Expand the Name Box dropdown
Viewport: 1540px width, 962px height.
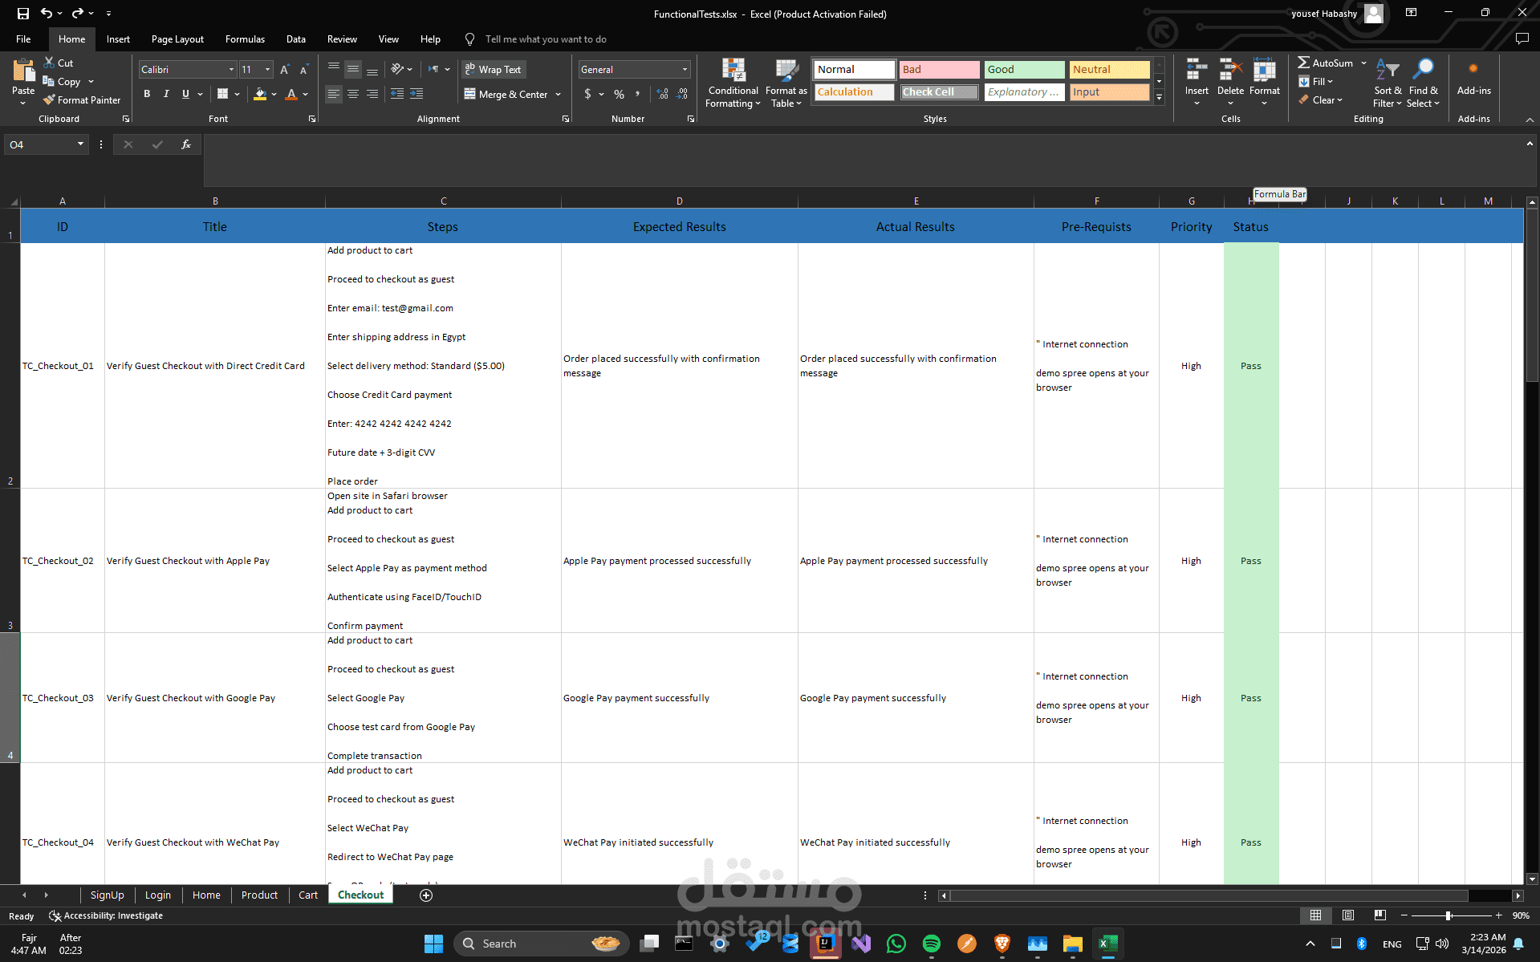point(80,144)
